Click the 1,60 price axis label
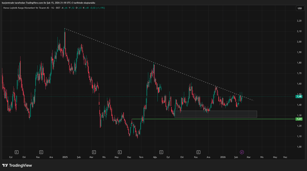 (x=299, y=84)
